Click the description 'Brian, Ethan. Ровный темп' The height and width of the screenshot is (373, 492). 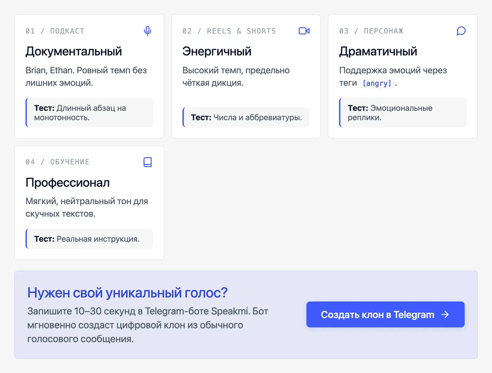pyautogui.click(x=86, y=76)
